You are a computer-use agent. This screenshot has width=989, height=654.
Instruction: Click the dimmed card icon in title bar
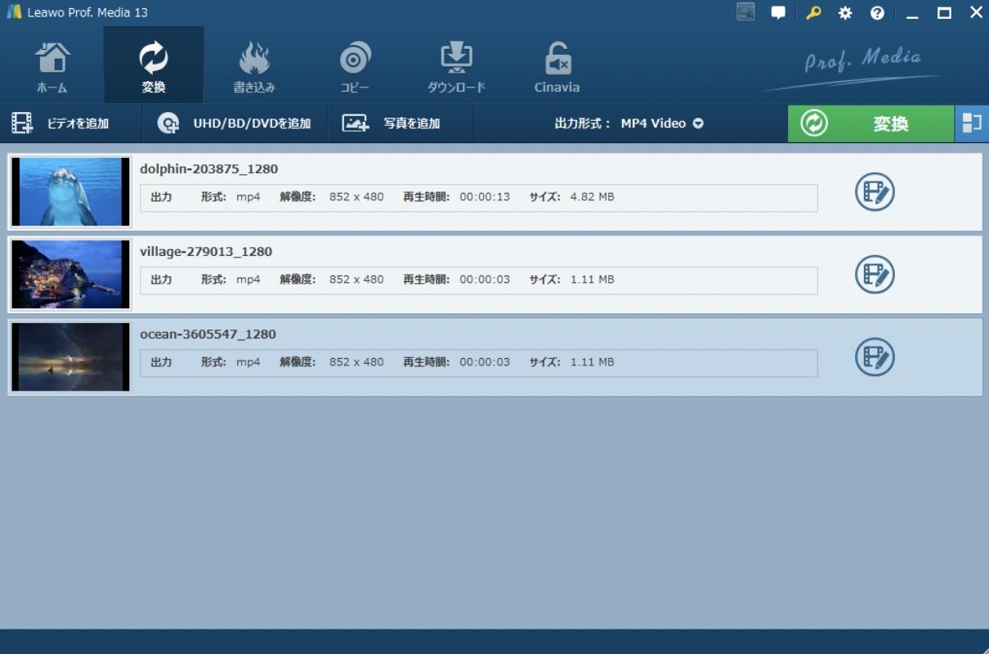tap(745, 12)
